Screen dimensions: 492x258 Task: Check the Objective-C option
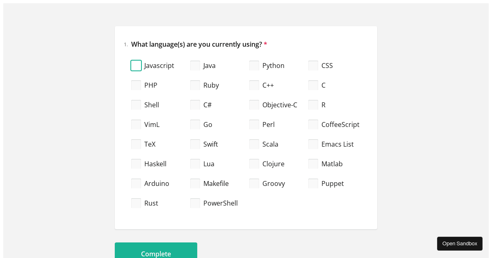[254, 105]
